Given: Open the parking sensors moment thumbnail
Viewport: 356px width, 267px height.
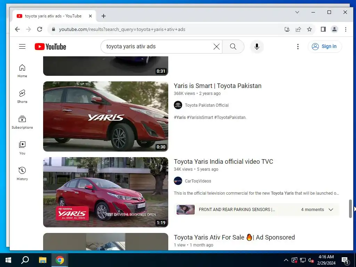Looking at the screenshot, I should coord(186,210).
